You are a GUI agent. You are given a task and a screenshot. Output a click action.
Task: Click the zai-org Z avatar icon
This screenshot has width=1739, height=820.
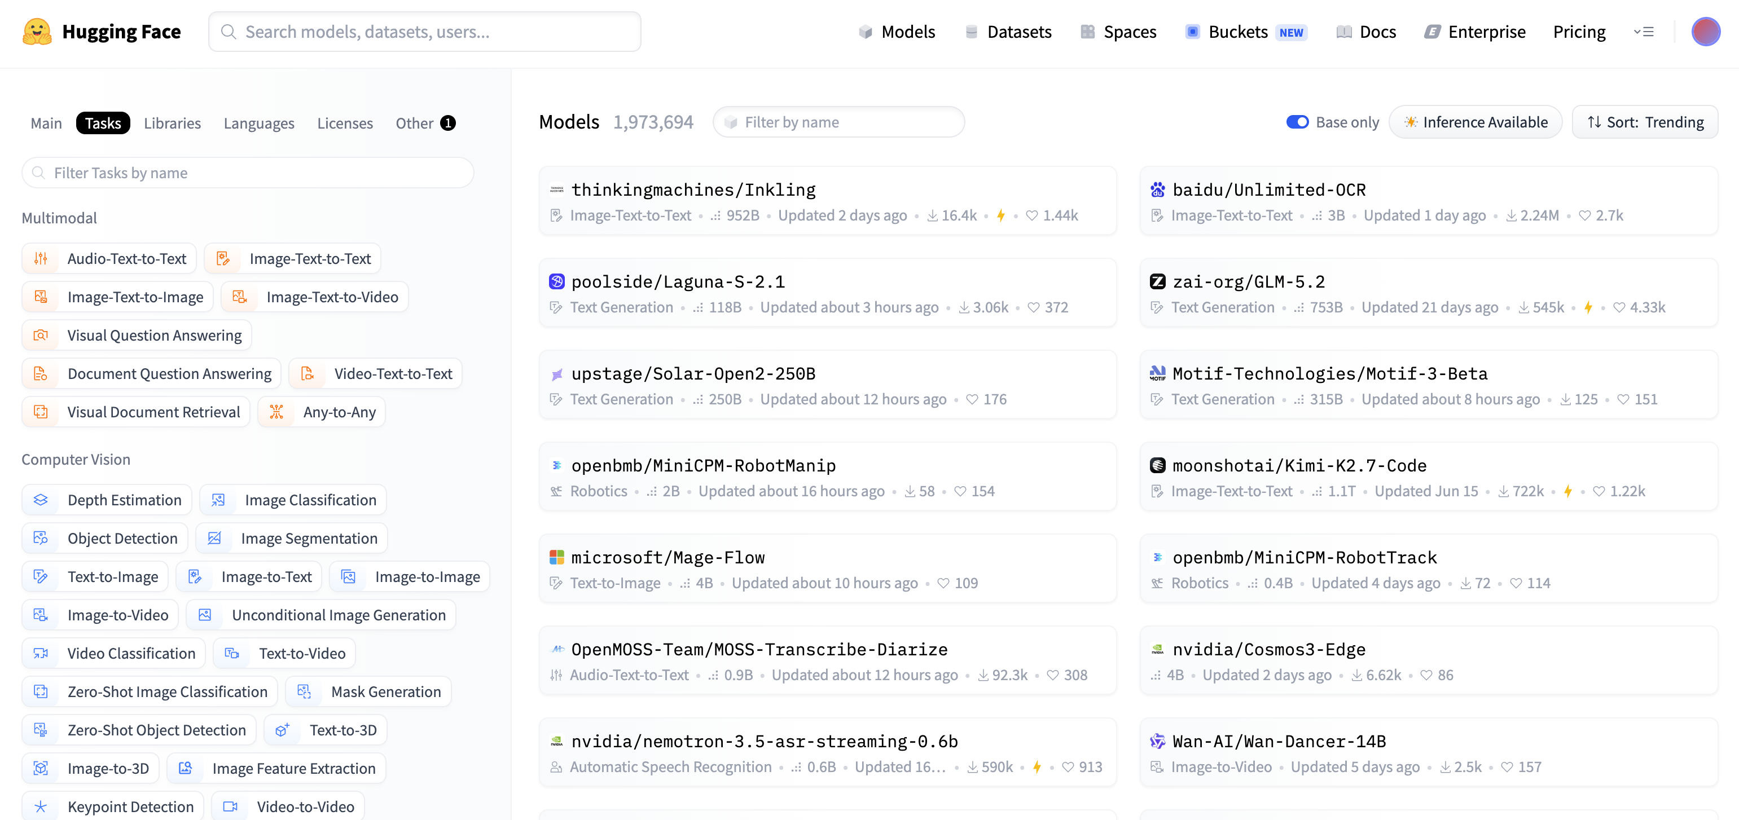pyautogui.click(x=1158, y=281)
